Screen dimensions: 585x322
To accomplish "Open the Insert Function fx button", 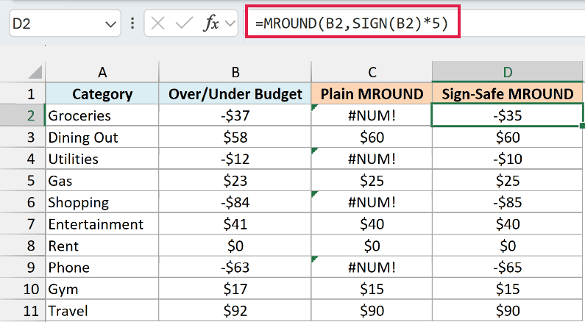I will click(x=210, y=24).
